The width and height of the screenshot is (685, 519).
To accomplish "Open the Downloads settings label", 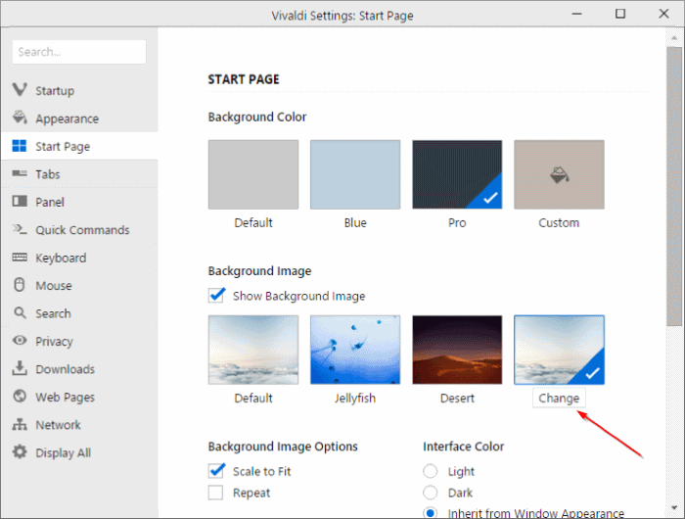I will [65, 369].
